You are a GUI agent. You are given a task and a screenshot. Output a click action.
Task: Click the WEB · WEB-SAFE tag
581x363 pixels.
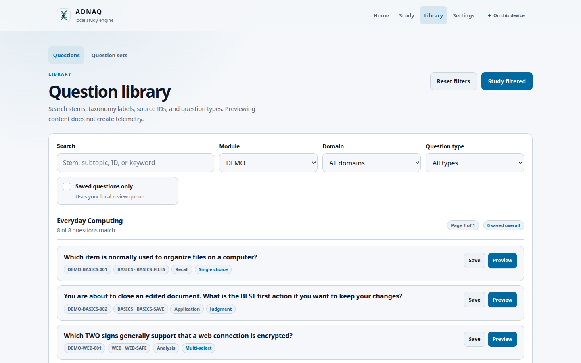(129, 348)
